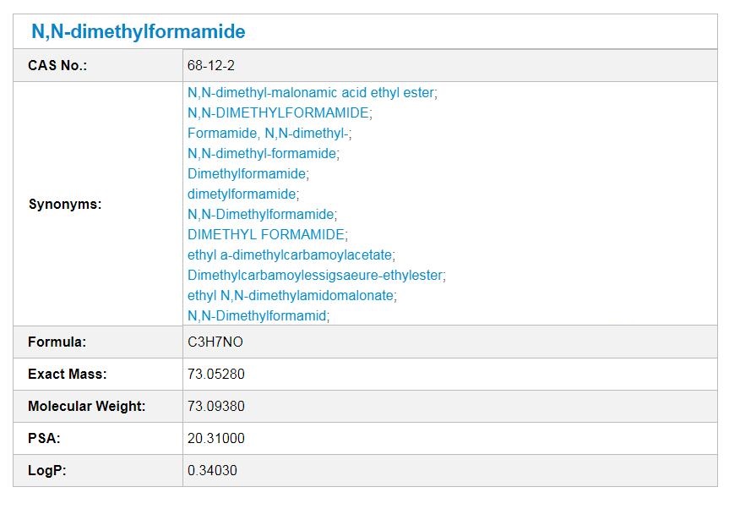This screenshot has height=509, width=729.
Task: Select the LogP value 0.34030
Action: [x=212, y=470]
